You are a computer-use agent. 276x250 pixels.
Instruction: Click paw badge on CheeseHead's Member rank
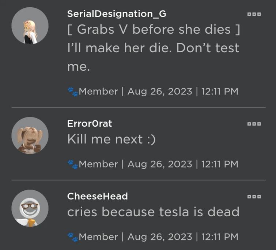pyautogui.click(x=73, y=237)
